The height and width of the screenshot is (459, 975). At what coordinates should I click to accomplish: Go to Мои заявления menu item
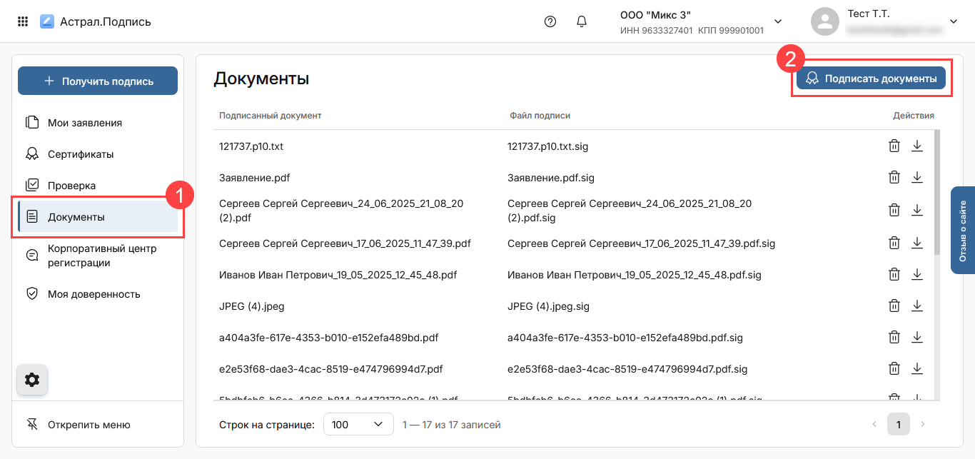(x=84, y=123)
